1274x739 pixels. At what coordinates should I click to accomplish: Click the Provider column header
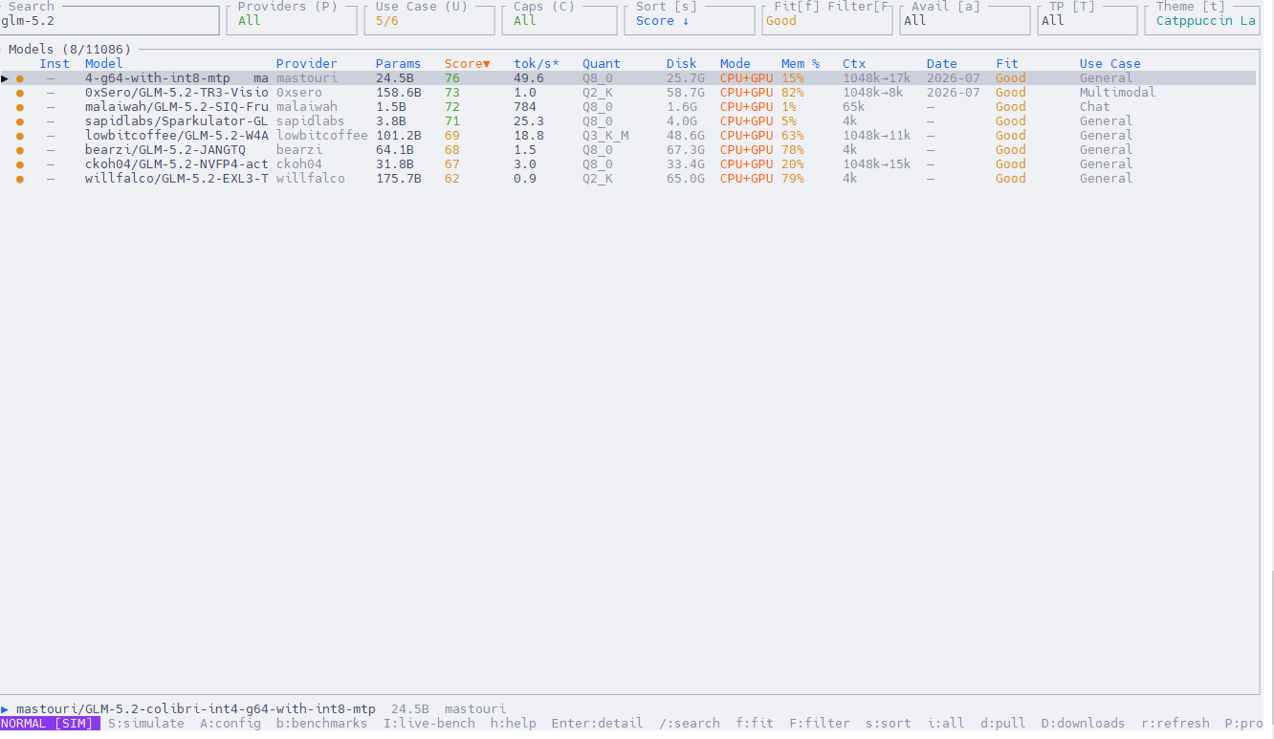[x=307, y=64]
